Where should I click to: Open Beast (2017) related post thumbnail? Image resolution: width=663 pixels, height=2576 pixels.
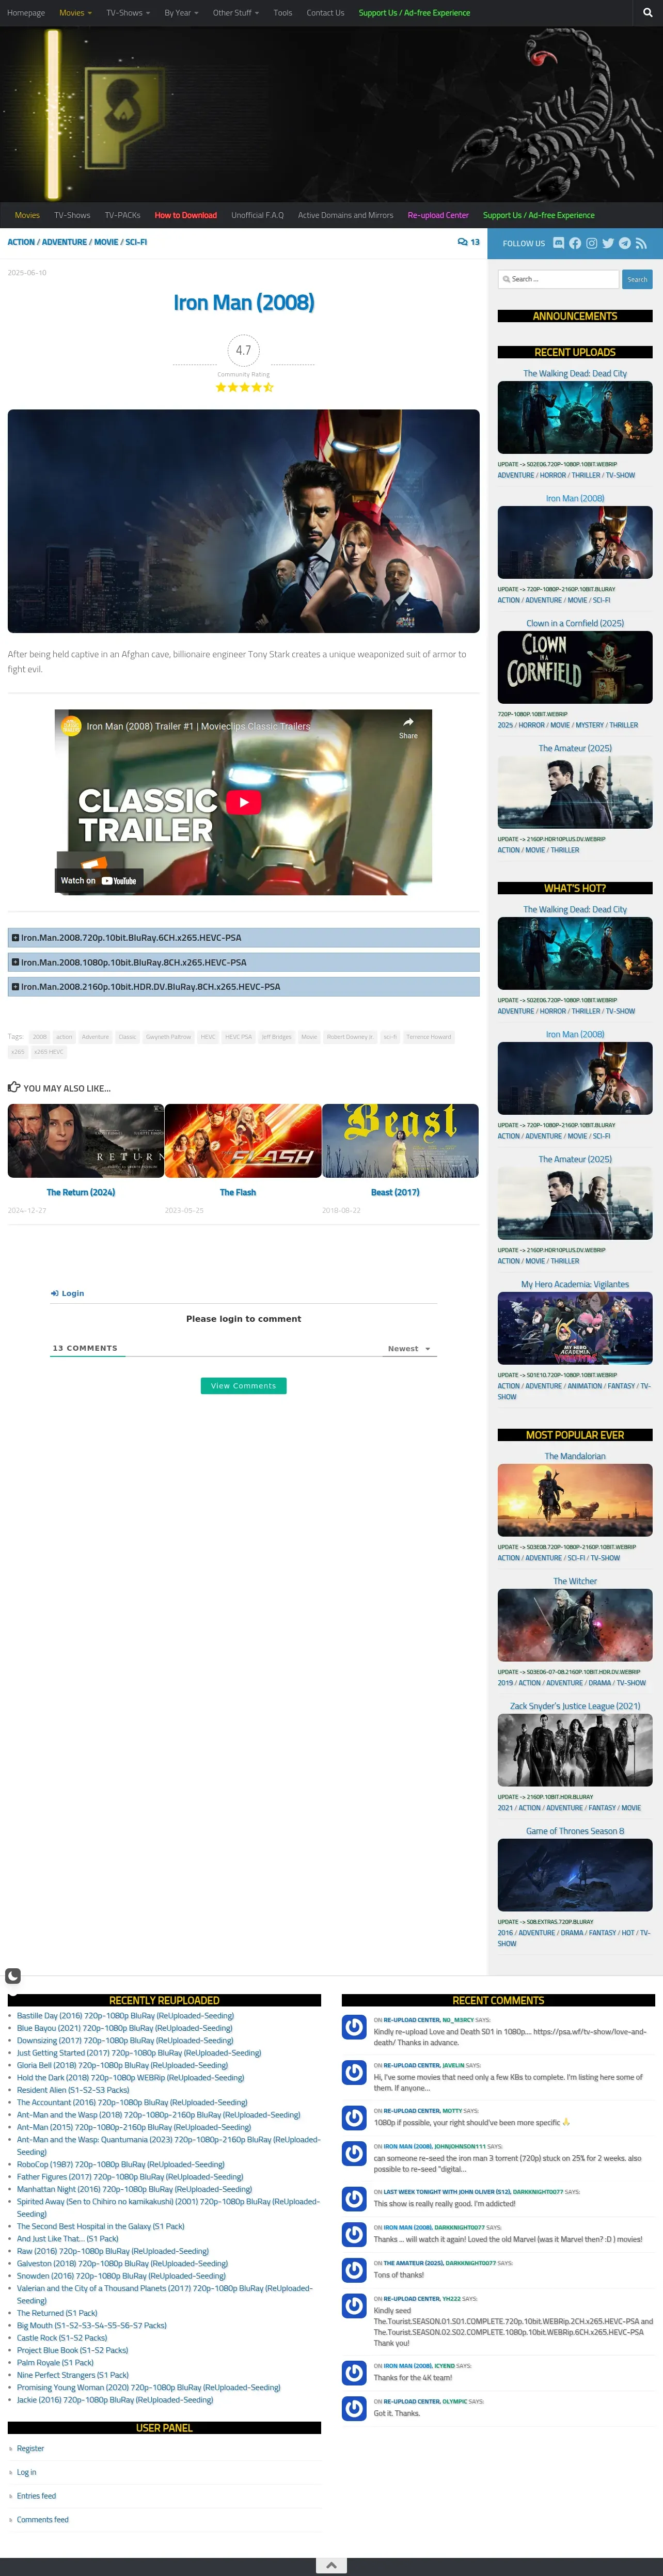400,1141
